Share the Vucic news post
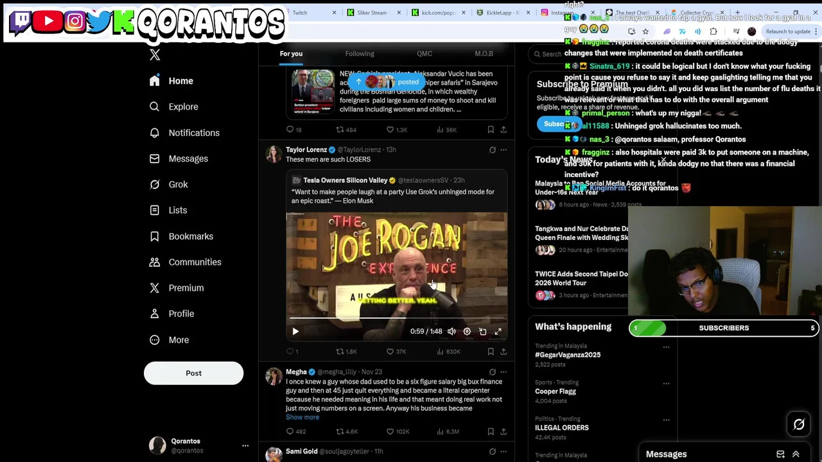 click(x=503, y=130)
